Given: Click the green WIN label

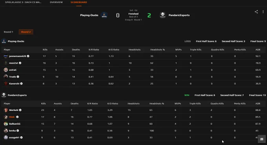Looking at the screenshot, I should pos(187,95).
